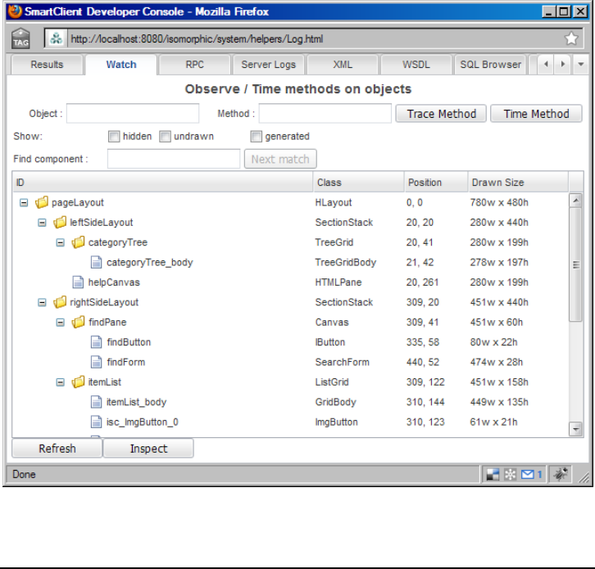Click the itemList folder icon
Screen dimensions: 595x569
(78, 382)
